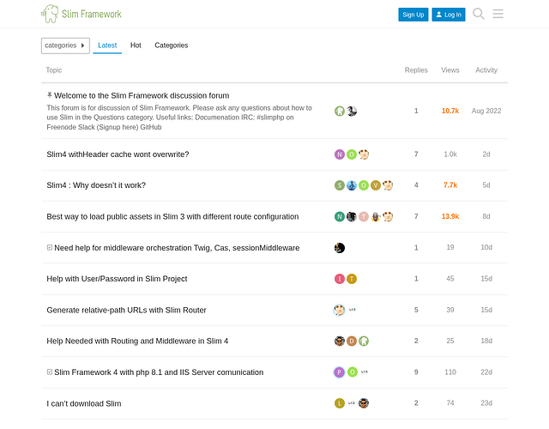Click the Log In button
549x429 pixels.
point(449,15)
